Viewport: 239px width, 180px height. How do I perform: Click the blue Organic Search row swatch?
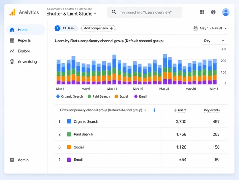pos(69,121)
